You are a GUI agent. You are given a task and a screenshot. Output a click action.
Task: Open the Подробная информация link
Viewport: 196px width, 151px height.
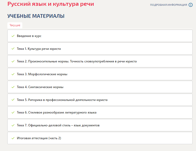coord(168,5)
